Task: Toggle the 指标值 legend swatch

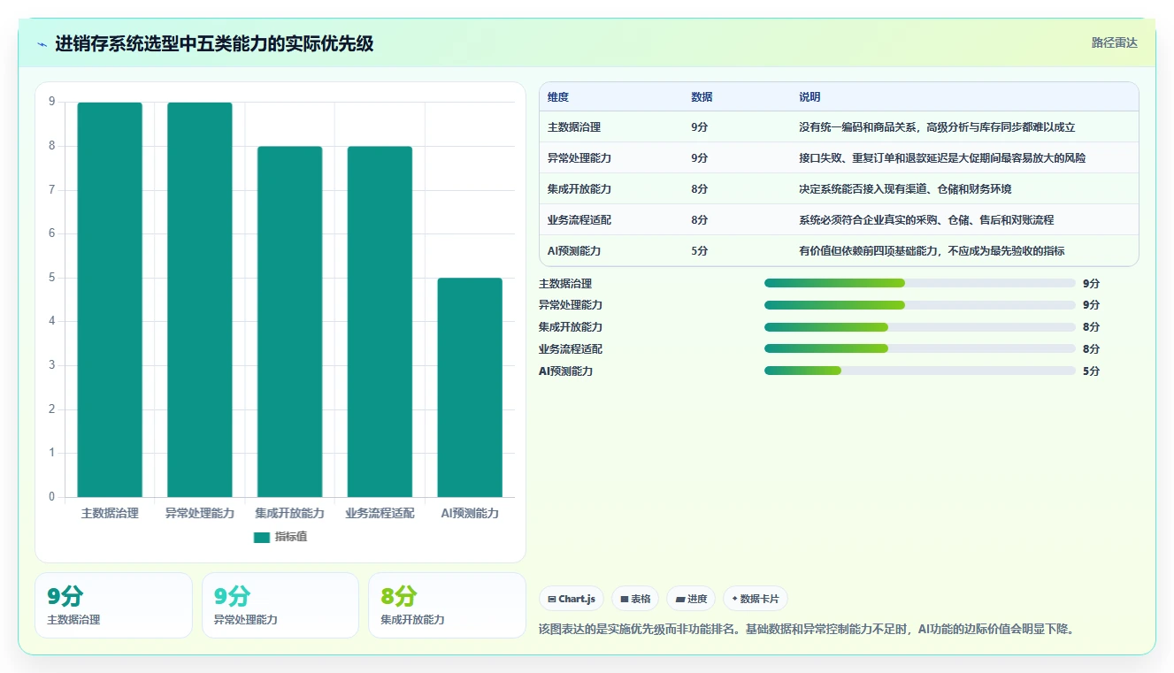Action: pyautogui.click(x=261, y=537)
